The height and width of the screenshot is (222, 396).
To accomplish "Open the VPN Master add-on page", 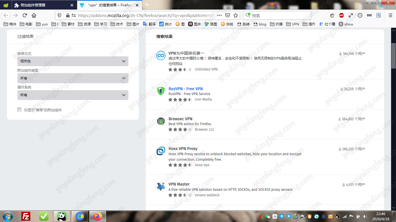I will [179, 184].
